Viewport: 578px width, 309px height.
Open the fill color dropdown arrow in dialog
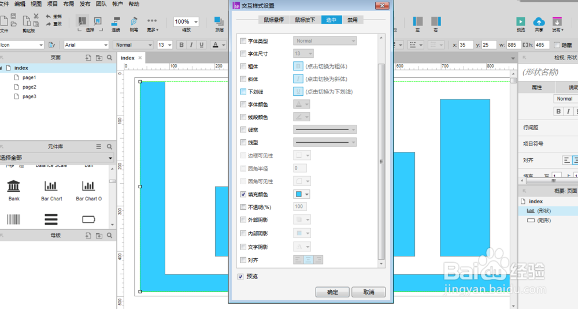click(307, 194)
